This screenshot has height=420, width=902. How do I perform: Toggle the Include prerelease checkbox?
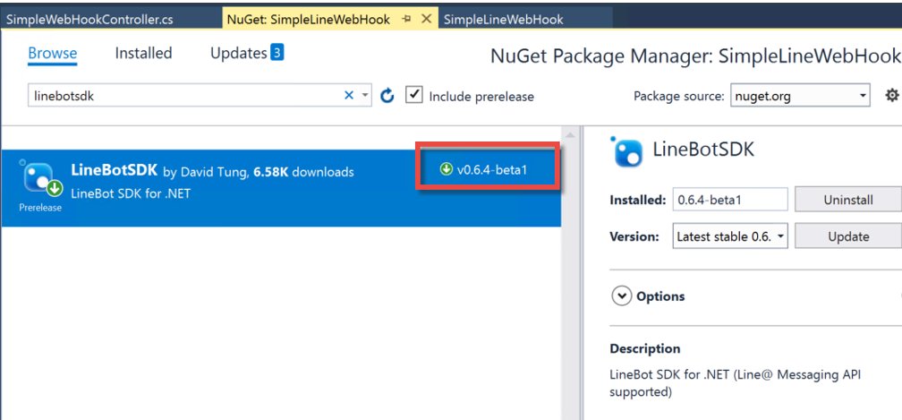pyautogui.click(x=414, y=95)
